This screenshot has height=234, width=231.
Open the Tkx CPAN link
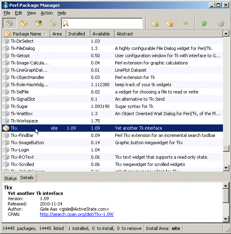pos(77,214)
